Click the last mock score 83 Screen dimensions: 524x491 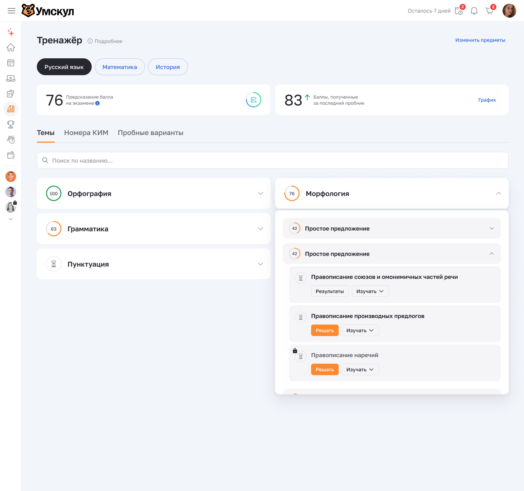click(x=293, y=100)
